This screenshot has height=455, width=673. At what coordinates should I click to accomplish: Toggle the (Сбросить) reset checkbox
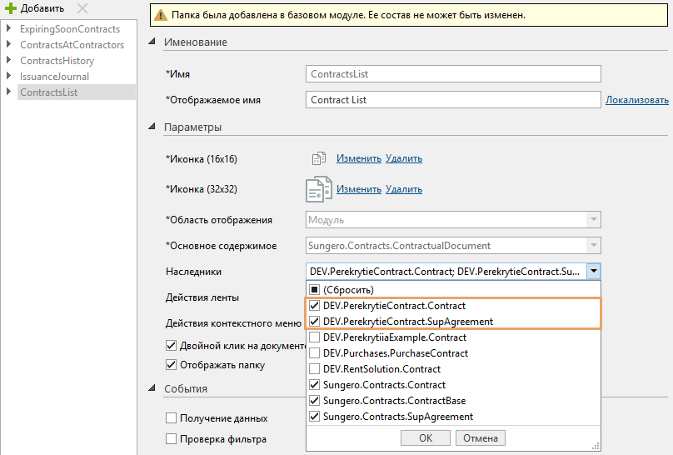pos(315,290)
